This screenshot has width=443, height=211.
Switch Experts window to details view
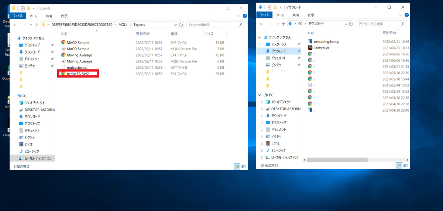(237, 166)
